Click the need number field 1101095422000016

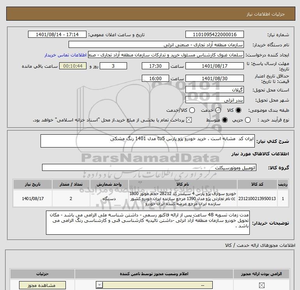tap(214, 34)
